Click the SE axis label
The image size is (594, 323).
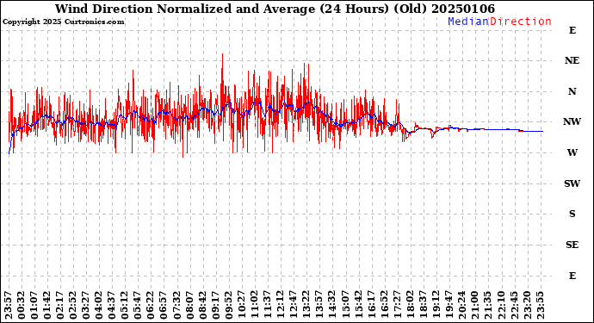572,245
